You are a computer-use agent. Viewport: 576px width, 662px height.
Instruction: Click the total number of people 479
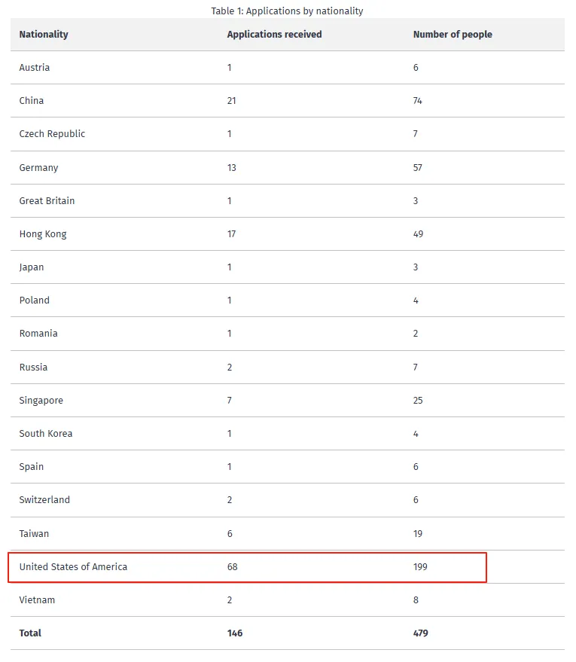click(420, 633)
